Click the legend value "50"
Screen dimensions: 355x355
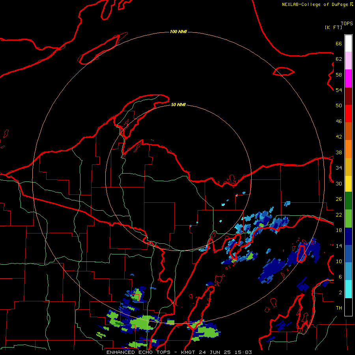pyautogui.click(x=339, y=105)
